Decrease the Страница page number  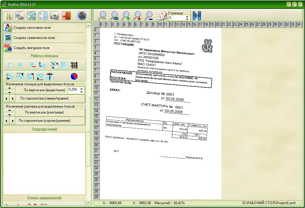(187, 19)
